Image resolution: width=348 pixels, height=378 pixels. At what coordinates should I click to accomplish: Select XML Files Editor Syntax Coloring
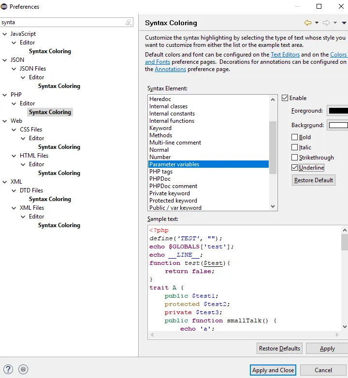coord(59,225)
